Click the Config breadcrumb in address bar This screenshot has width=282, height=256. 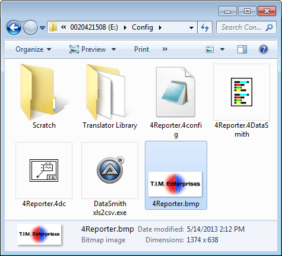(142, 27)
